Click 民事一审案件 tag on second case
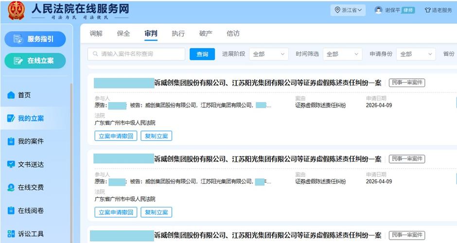This screenshot has height=243, width=457. pos(407,159)
